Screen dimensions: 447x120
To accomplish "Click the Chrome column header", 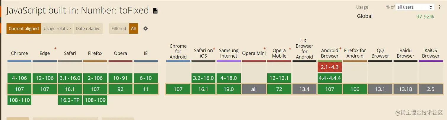I will 20,53.
